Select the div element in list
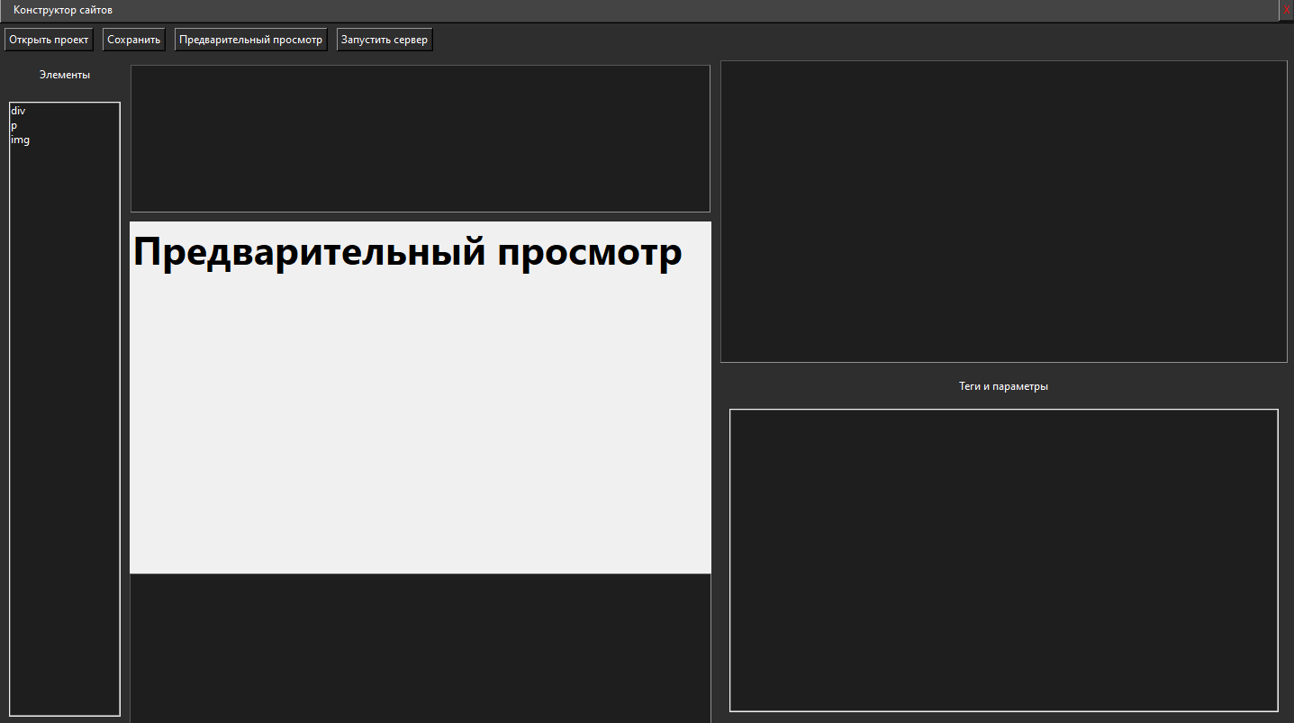The width and height of the screenshot is (1294, 723). 65,111
